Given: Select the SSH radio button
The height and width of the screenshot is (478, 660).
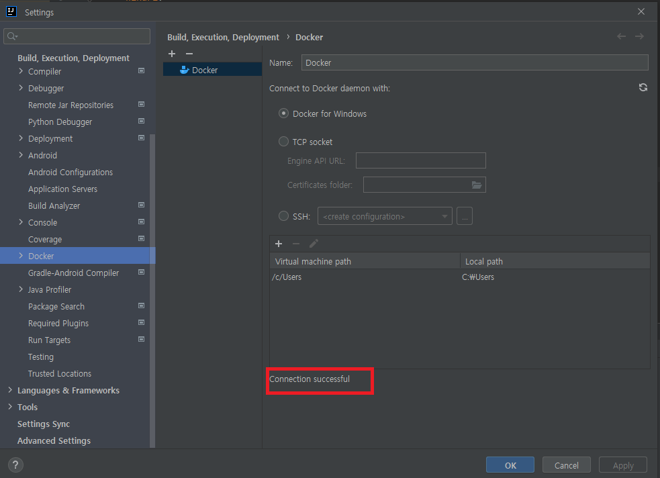Looking at the screenshot, I should (x=284, y=216).
